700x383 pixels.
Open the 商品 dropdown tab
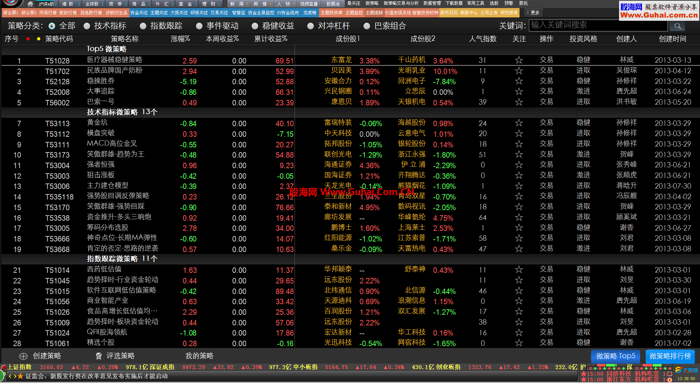[x=140, y=4]
